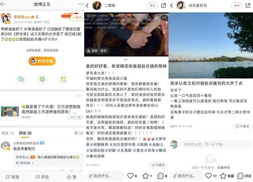
Task: Click the 说点什么吧 comment input field
Action: (x=215, y=144)
